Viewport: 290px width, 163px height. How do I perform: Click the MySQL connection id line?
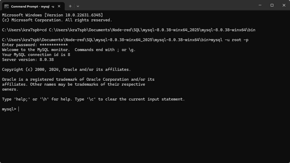pyautogui.click(x=36, y=55)
